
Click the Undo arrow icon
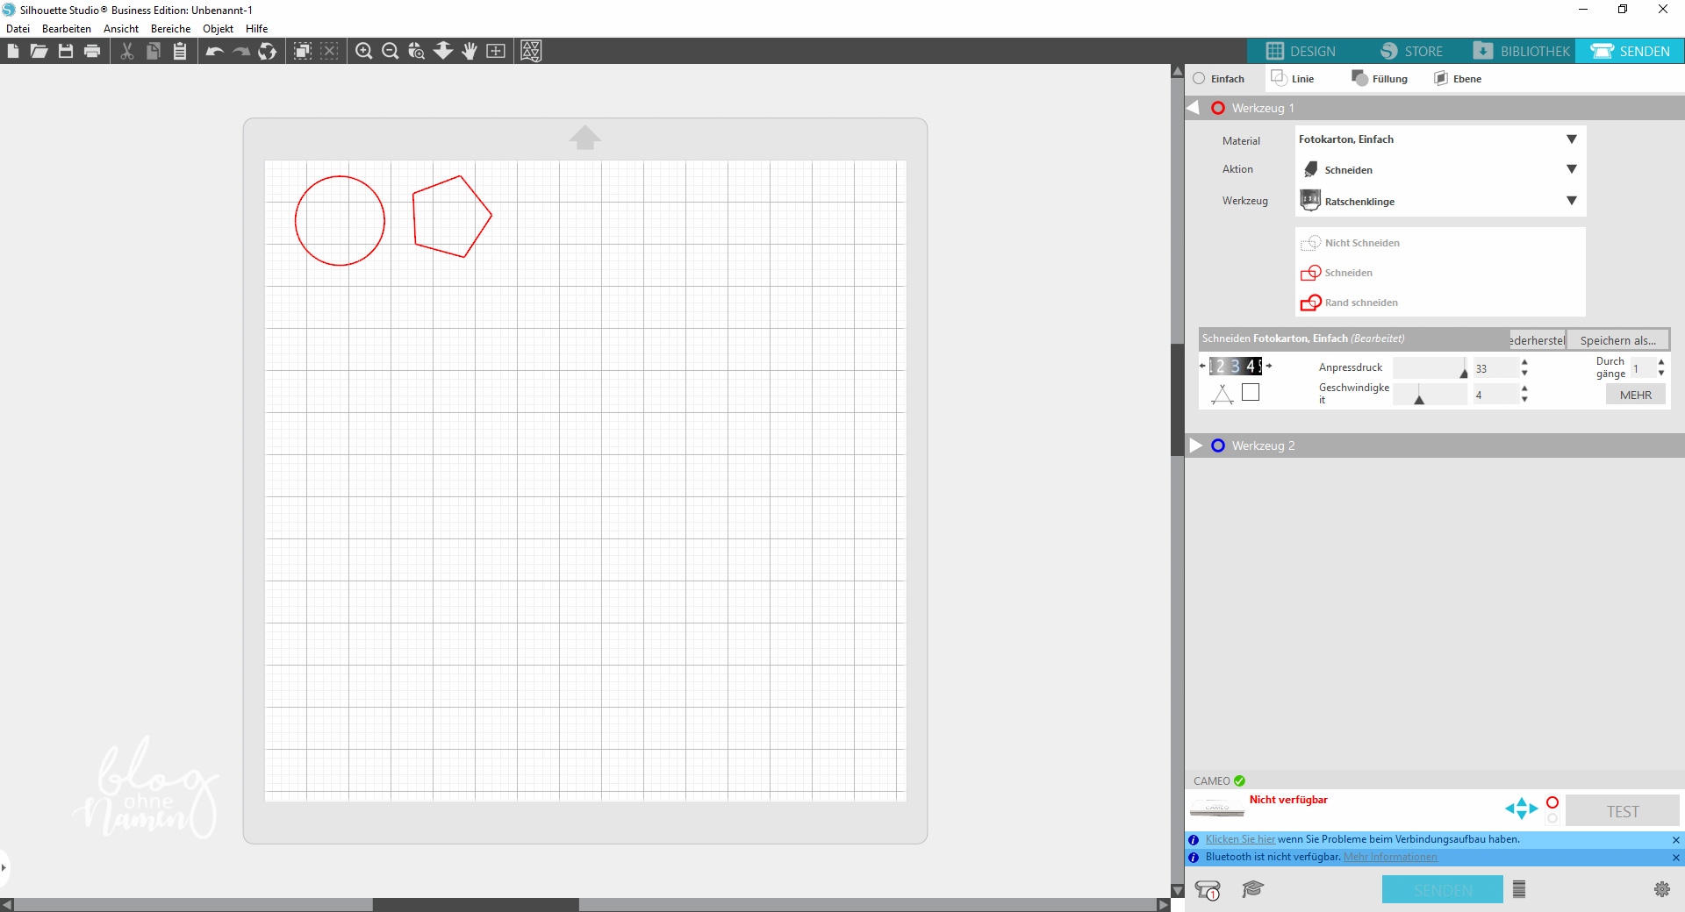214,51
